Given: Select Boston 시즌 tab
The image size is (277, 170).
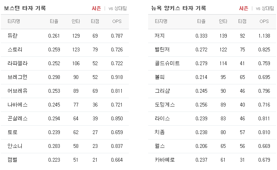Looking at the screenshot, I should tap(96, 8).
